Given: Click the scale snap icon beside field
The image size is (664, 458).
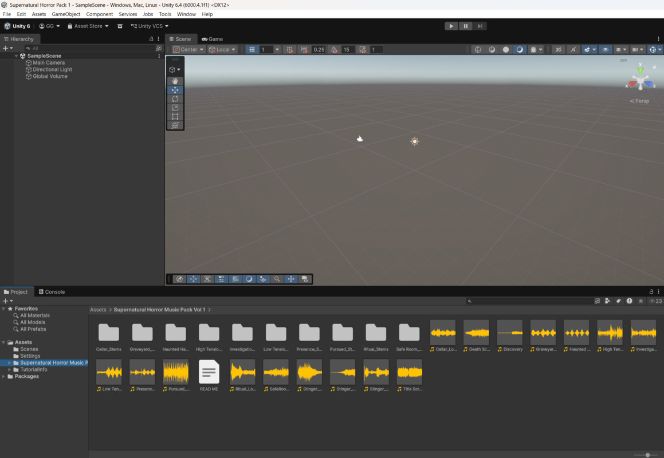Looking at the screenshot, I should [363, 50].
